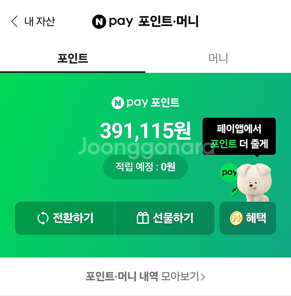Open 전환하기 button
This screenshot has width=291, height=296.
(x=65, y=218)
